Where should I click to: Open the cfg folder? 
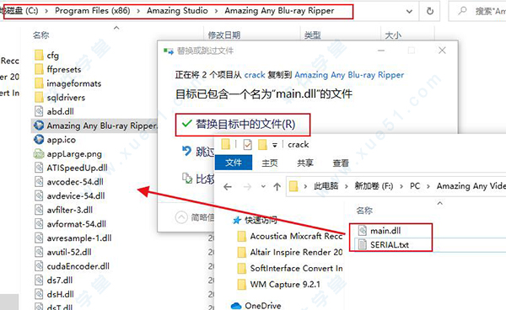[x=46, y=55]
